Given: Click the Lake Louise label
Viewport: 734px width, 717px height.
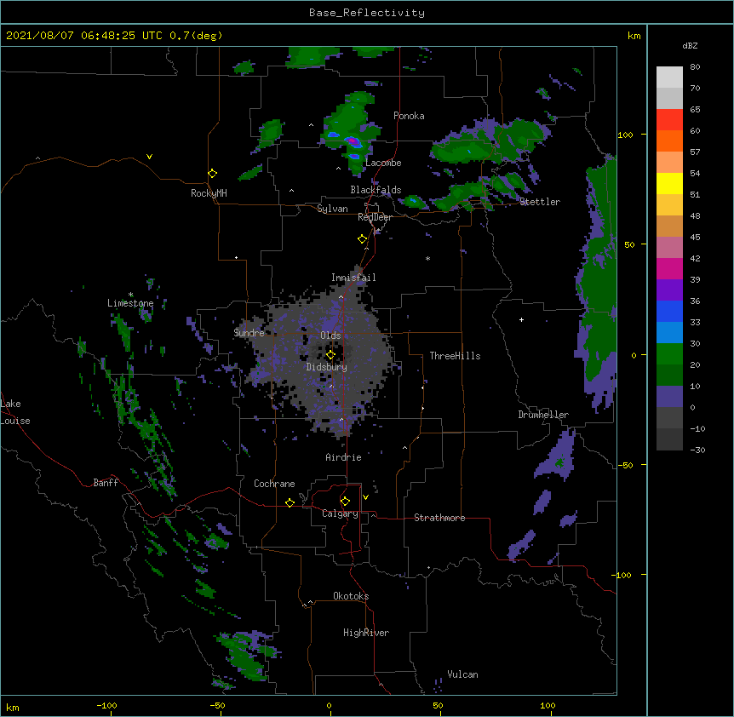Looking at the screenshot, I should 15,412.
